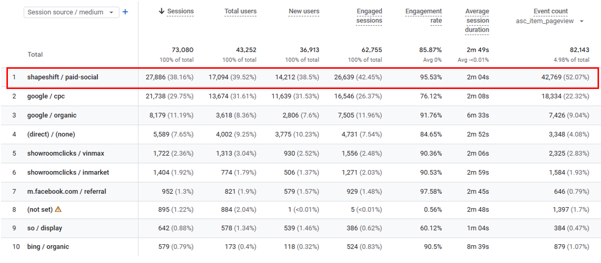Open the asc_item_pageview event dropdown arrow
601x263 pixels.
(x=581, y=21)
